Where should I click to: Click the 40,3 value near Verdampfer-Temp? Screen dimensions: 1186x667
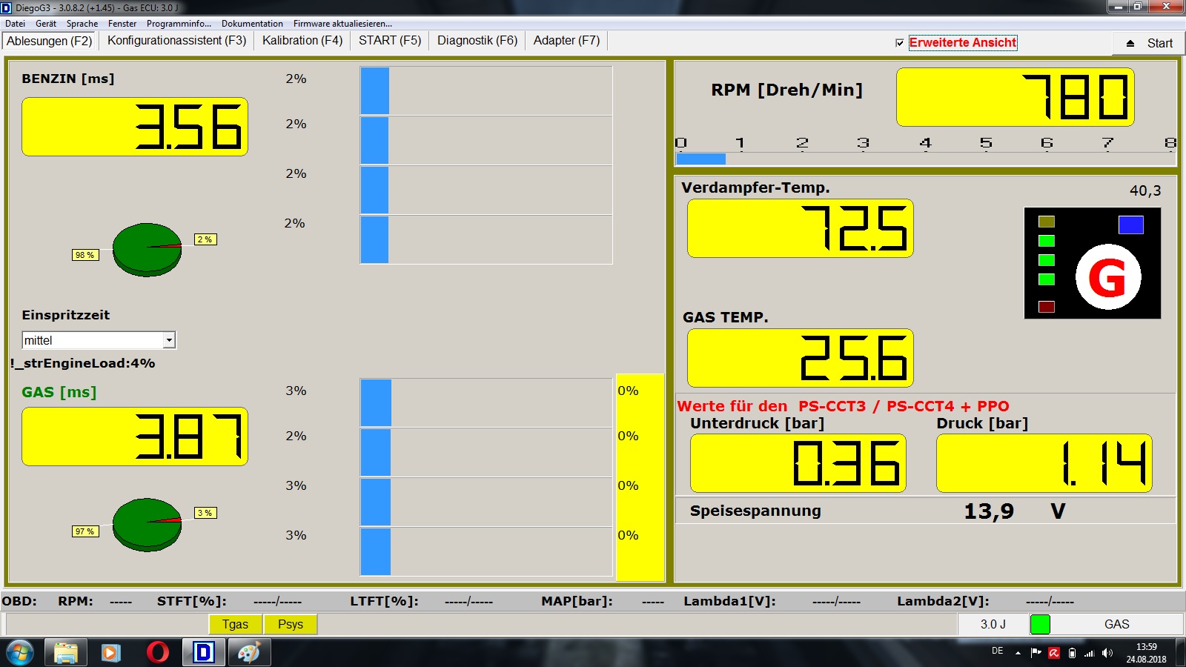[1145, 191]
